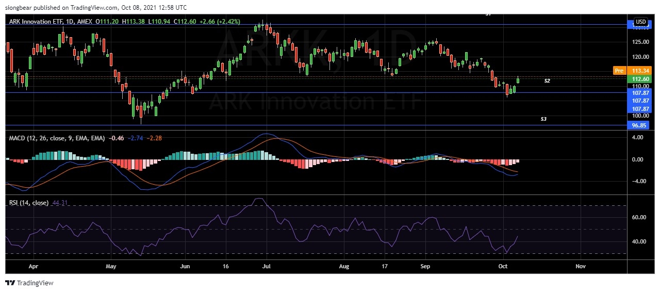Screen dimensions: 660x292
Task: Click the MACD histogram value −0.46
Action: coord(117,138)
